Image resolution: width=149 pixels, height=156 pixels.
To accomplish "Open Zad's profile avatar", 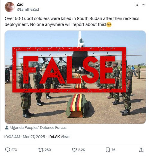I will (10, 7).
